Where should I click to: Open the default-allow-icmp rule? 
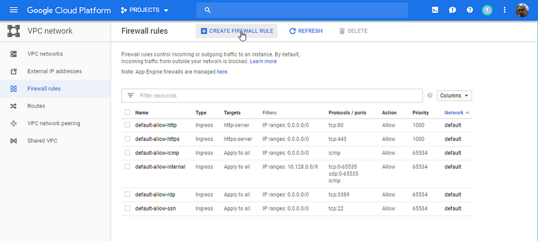157,153
